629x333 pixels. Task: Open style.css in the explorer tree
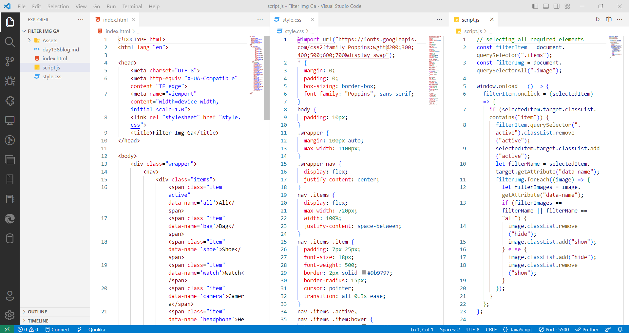tap(55, 76)
